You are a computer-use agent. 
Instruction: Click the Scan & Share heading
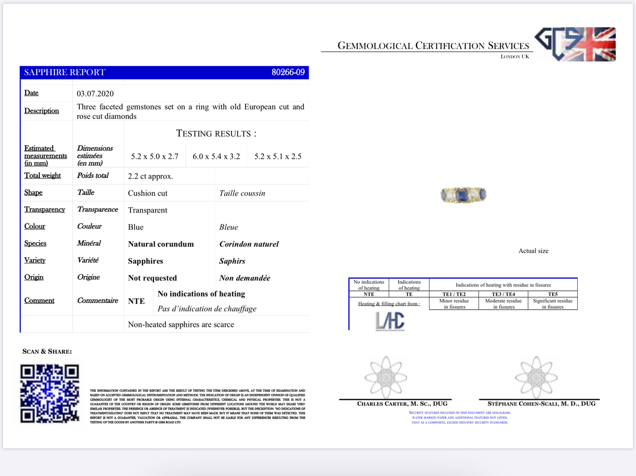[47, 352]
